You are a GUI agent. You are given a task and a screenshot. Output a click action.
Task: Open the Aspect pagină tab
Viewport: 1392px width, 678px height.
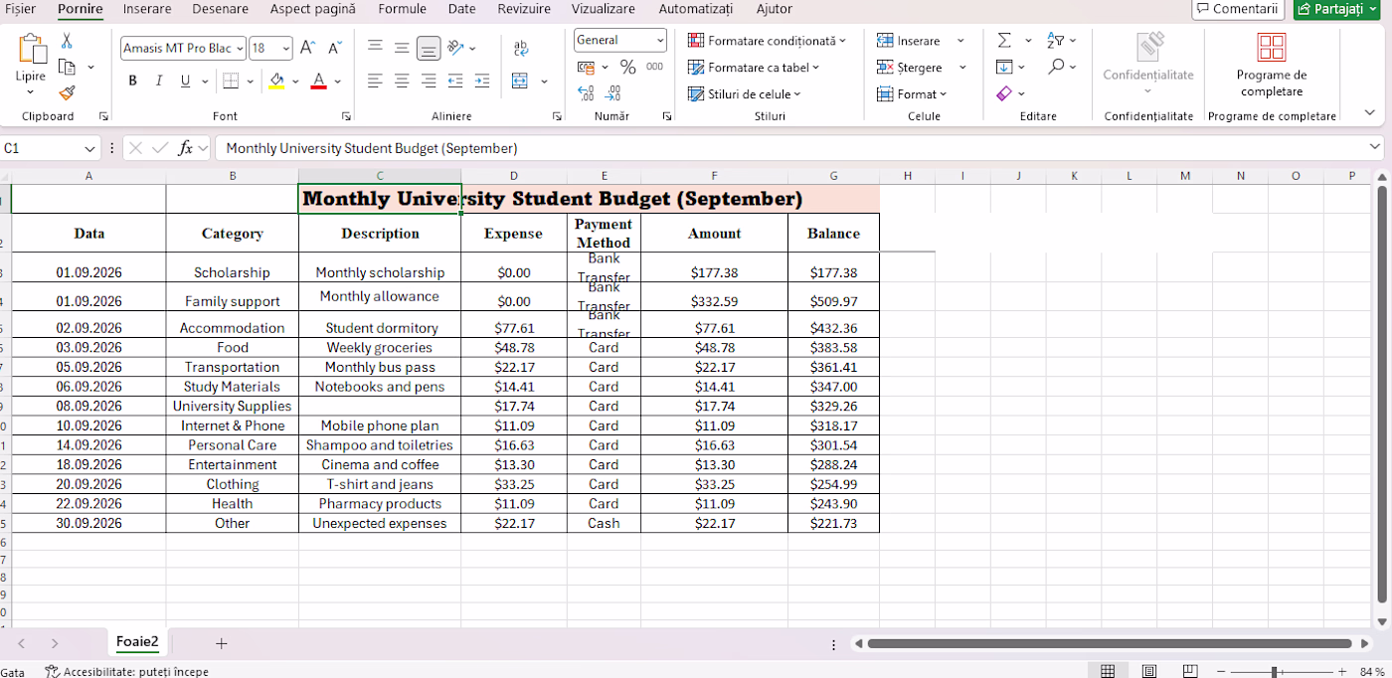click(x=312, y=9)
